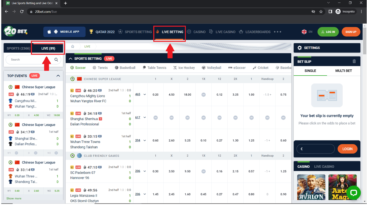Switch bet slip to Multi Bet
The height and width of the screenshot is (205, 367).
[x=343, y=71]
